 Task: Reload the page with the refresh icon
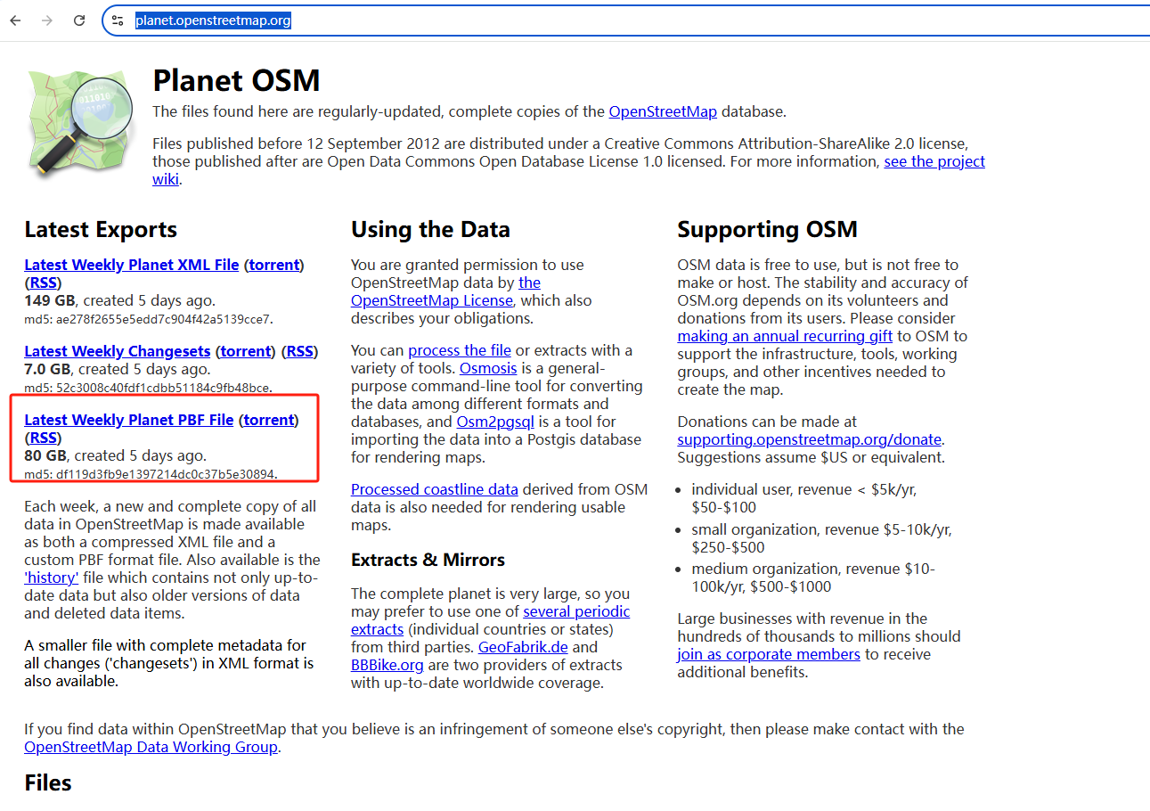[79, 20]
